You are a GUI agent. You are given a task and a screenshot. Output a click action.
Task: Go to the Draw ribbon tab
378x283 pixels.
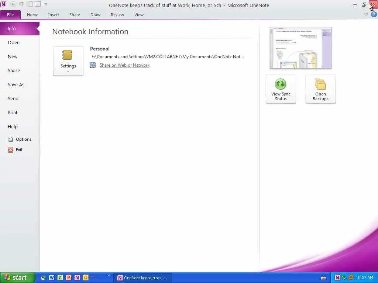point(96,15)
